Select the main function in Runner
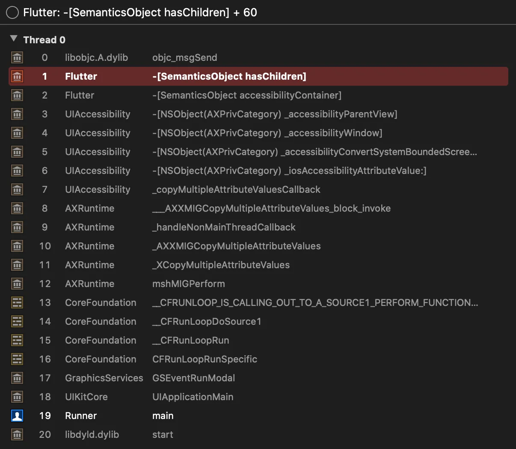This screenshot has height=449, width=516. 163,416
